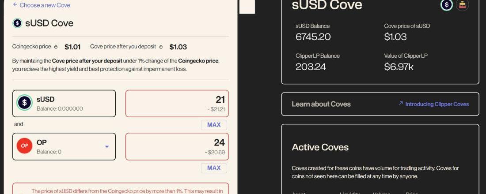Click the Active Coves heading
Viewport: 486px width, 194px height.
pyautogui.click(x=320, y=147)
